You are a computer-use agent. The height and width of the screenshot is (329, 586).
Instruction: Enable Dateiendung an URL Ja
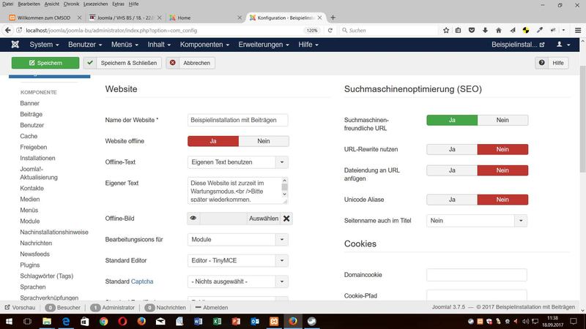(452, 170)
